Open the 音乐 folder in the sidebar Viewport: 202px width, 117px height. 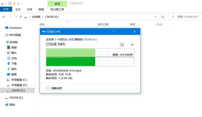pos(14,69)
